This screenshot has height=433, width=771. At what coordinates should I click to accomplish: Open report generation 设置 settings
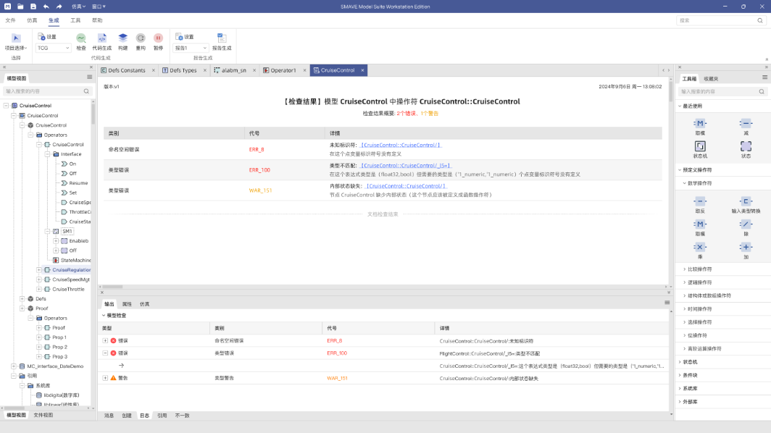pos(185,37)
